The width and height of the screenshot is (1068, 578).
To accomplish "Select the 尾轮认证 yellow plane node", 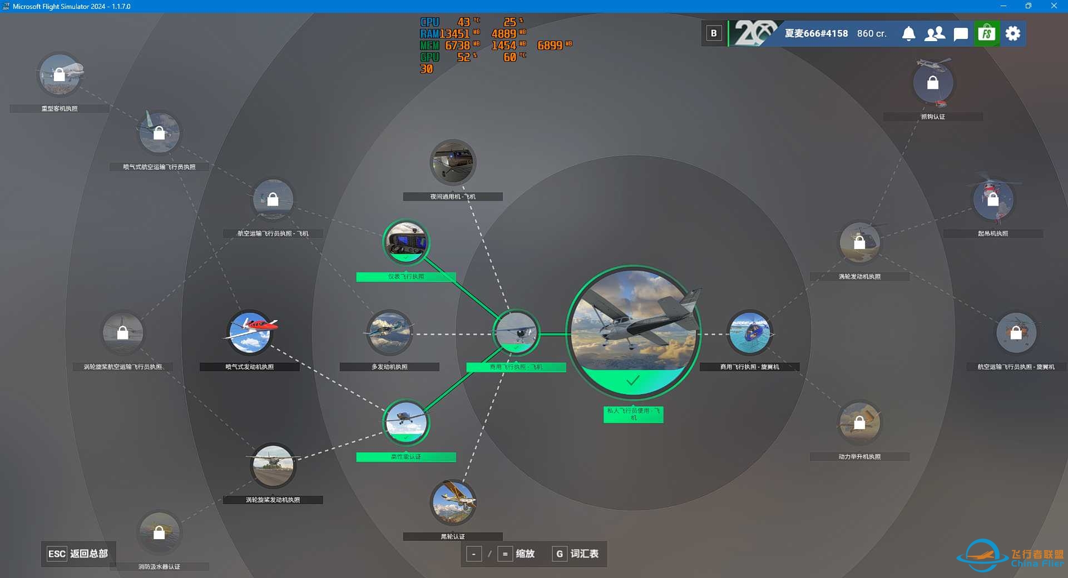I will coord(453,502).
